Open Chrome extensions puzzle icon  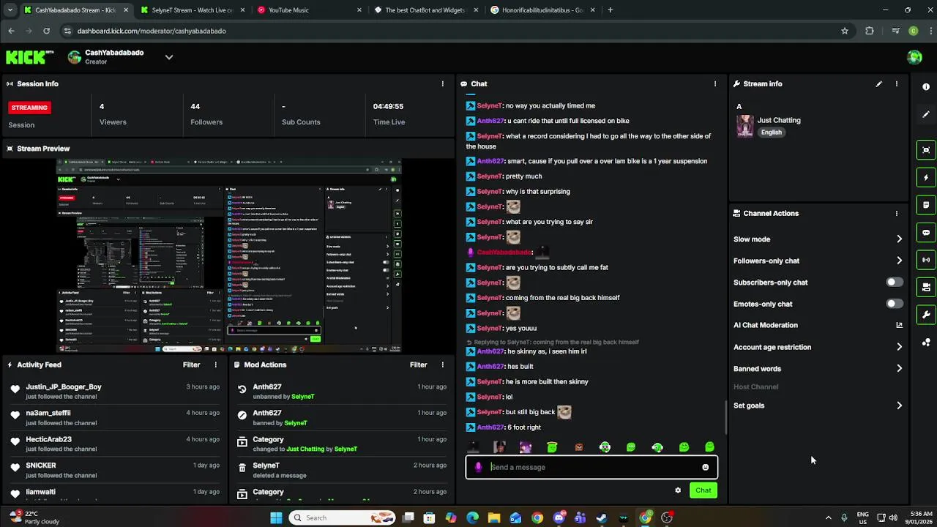[x=869, y=31]
